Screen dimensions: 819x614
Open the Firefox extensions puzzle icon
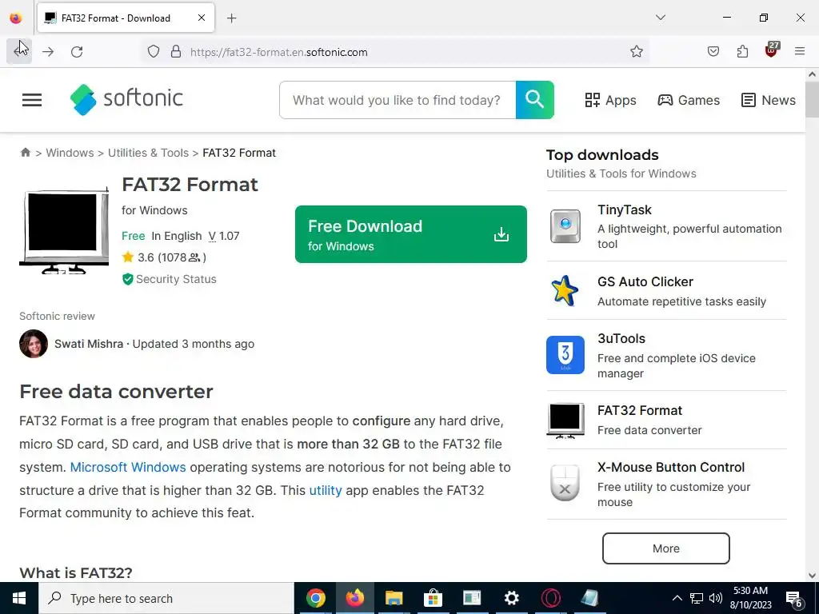point(742,52)
